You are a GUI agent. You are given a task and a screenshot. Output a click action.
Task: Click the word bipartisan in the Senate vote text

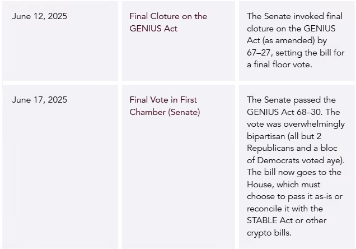coord(266,136)
